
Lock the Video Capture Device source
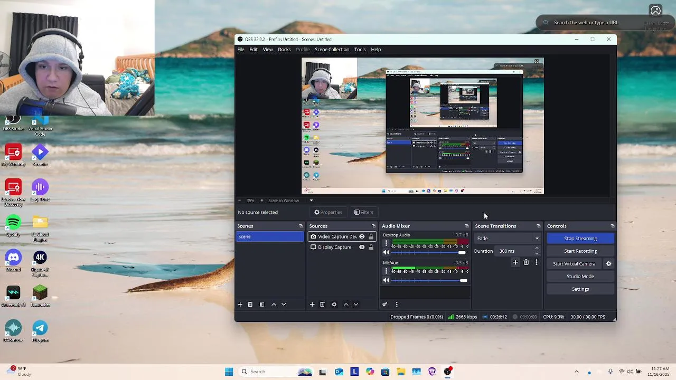371,237
